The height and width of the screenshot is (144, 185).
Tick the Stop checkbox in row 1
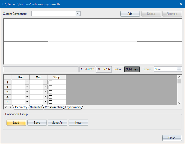pos(50,82)
